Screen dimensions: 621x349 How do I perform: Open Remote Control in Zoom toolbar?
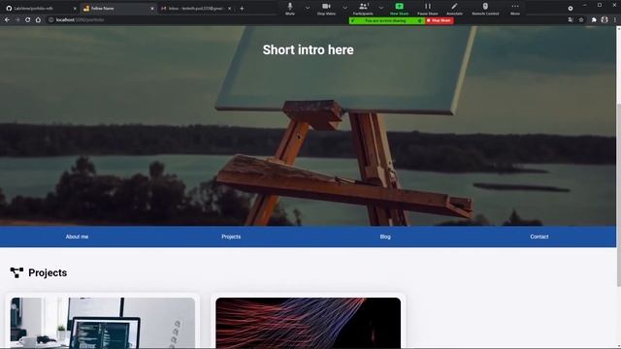(485, 8)
